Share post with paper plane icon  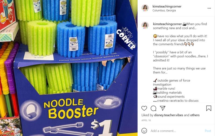[x=163, y=108]
